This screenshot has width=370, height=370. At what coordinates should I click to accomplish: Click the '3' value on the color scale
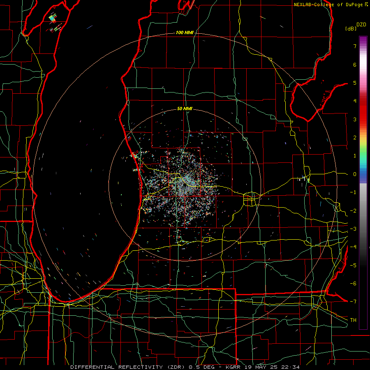[355, 119]
